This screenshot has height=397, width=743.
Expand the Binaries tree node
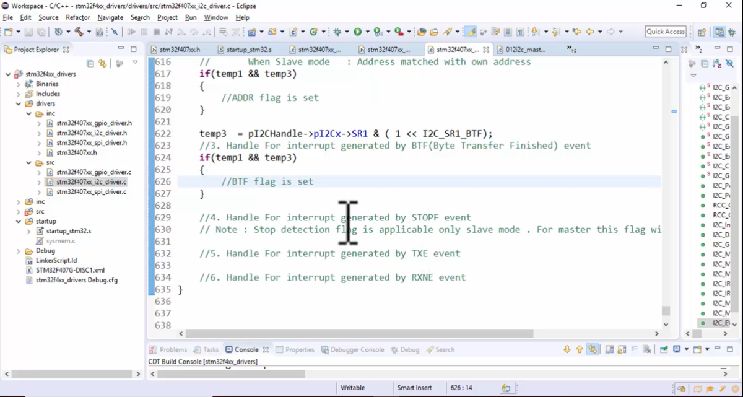[19, 84]
